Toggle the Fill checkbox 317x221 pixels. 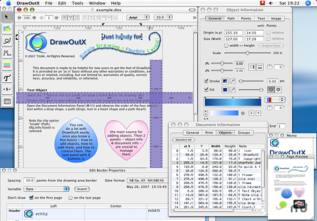206,89
